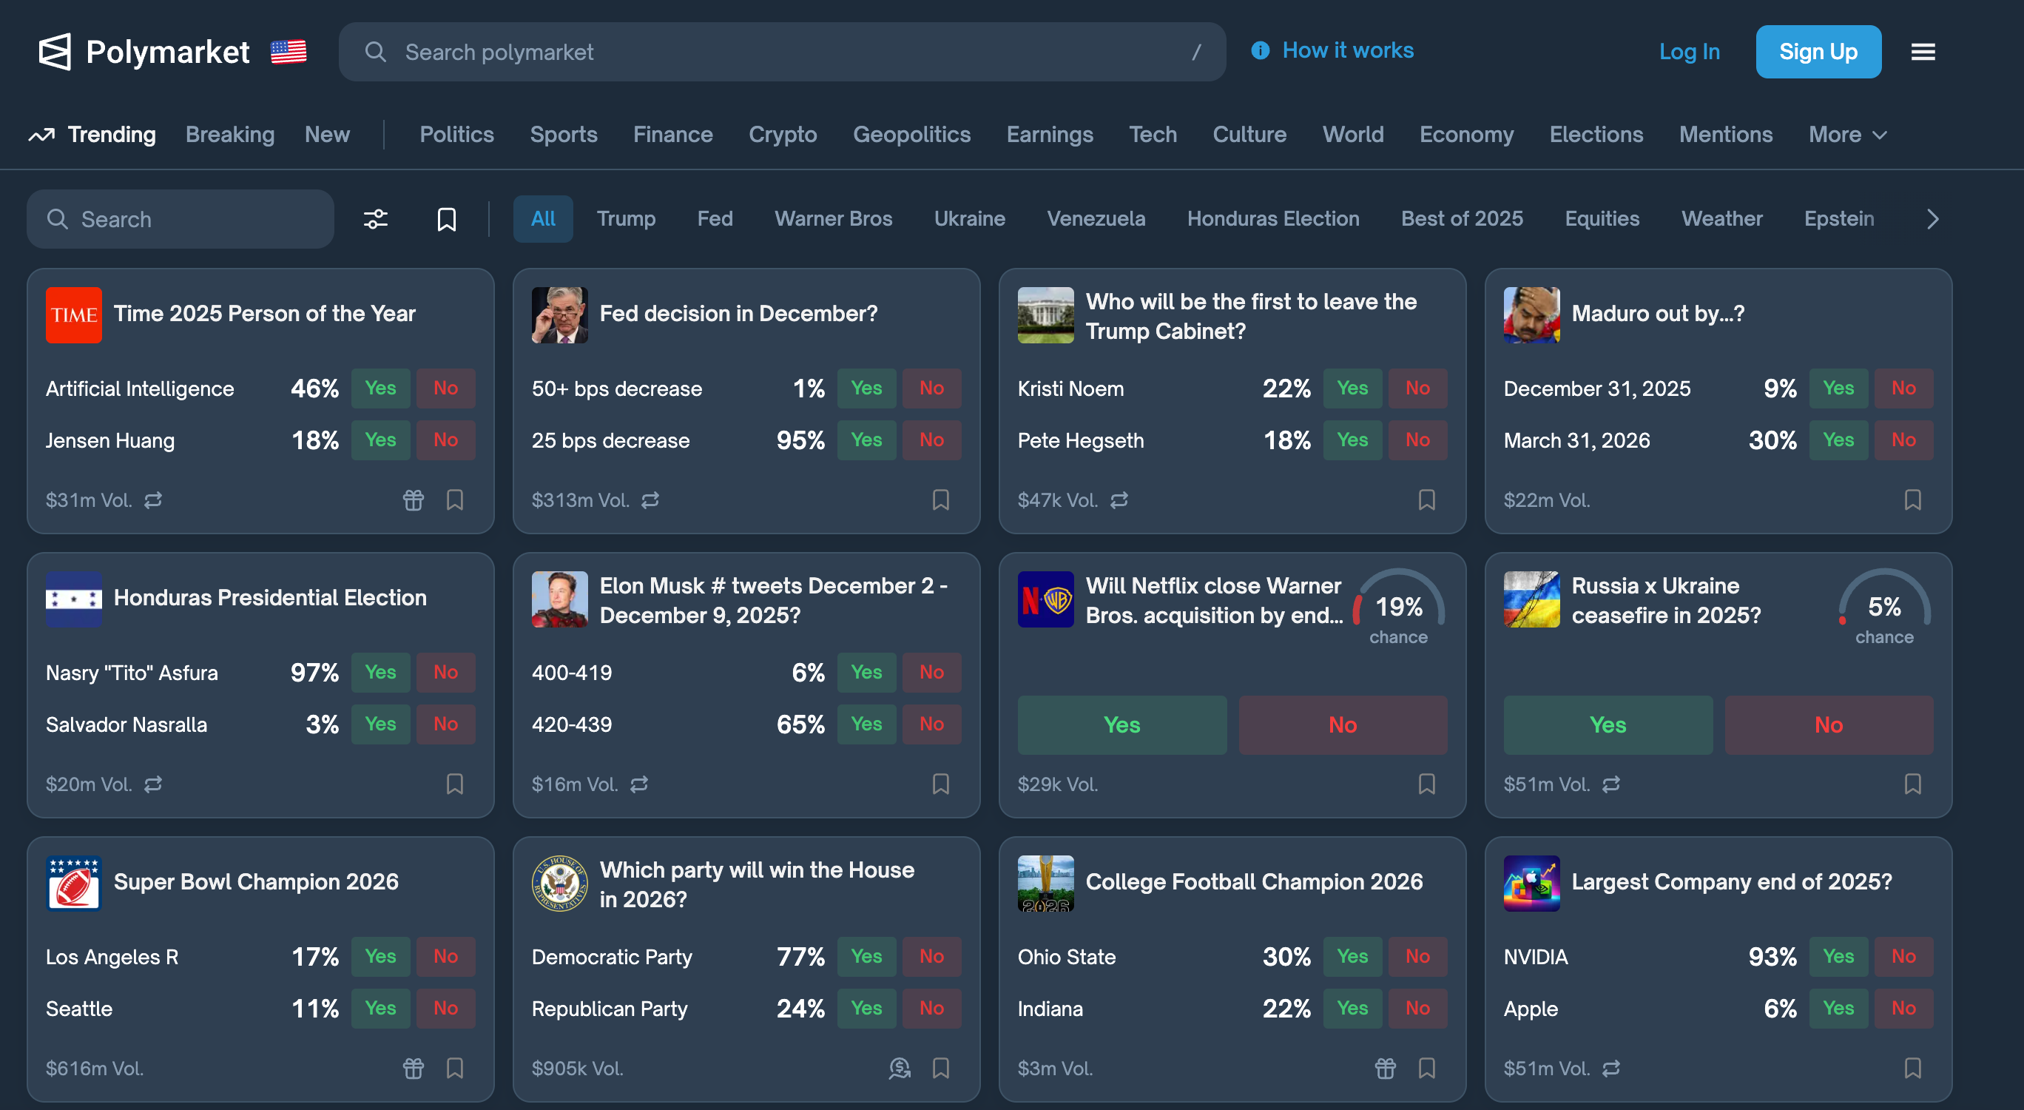Click the rewards icon on House 2026 card

[x=900, y=1068]
